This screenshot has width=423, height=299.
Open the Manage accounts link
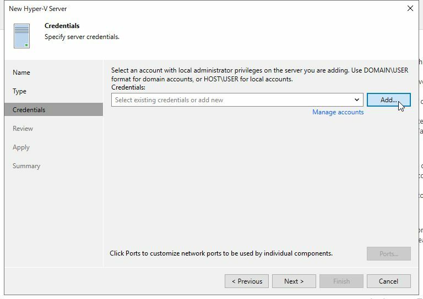coord(338,112)
